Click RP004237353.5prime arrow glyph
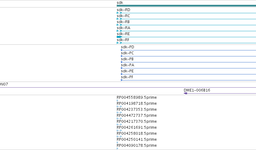The height and width of the screenshot is (150, 256). [119, 112]
